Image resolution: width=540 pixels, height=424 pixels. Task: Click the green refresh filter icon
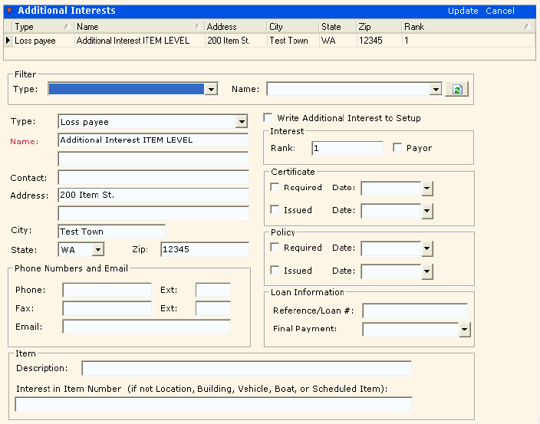click(456, 90)
